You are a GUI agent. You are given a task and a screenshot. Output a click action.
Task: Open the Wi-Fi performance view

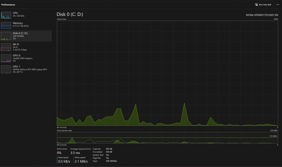point(26,47)
